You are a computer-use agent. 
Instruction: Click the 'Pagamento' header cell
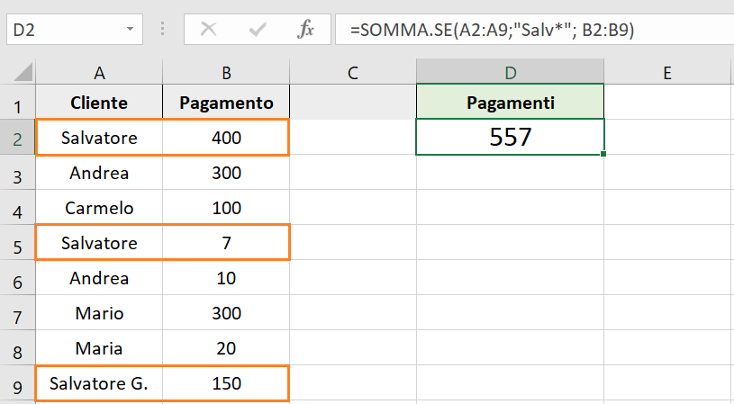[x=226, y=103]
